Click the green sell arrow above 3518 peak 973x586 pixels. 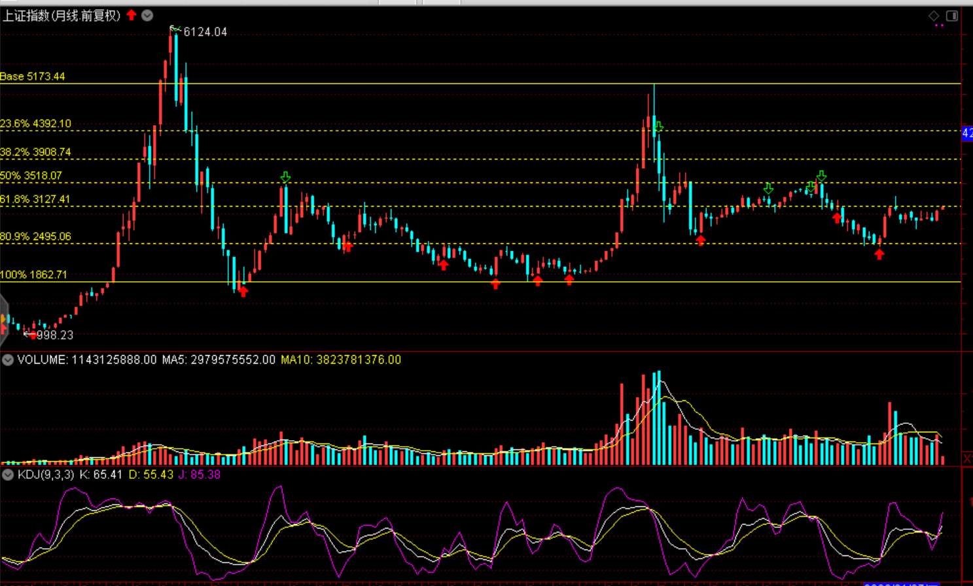click(285, 177)
